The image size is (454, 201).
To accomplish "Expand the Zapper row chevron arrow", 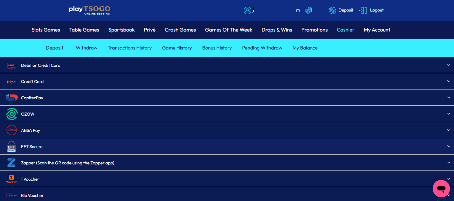I will [449, 163].
